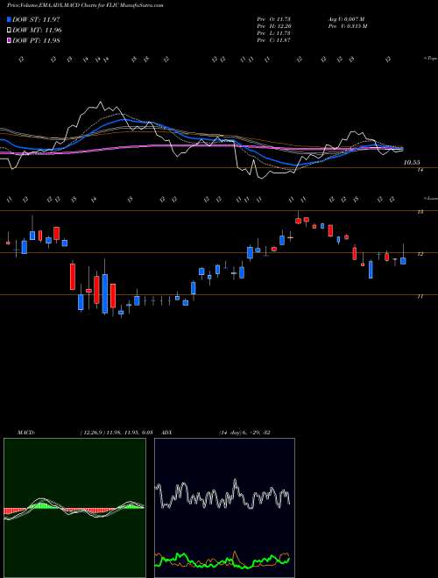This screenshot has height=578, width=438.
Task: Click the 'Pre H: 12.20' high value
Action: tap(274, 26)
